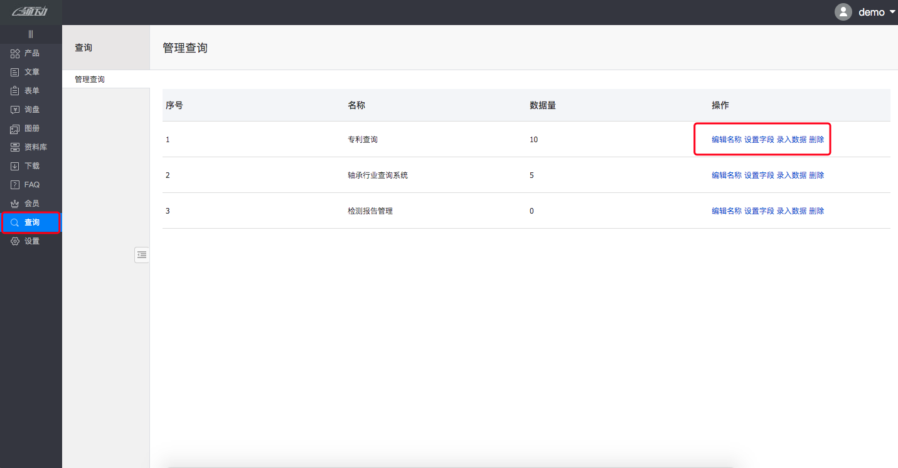Click 删除 for 专利查询 row

tap(816, 140)
